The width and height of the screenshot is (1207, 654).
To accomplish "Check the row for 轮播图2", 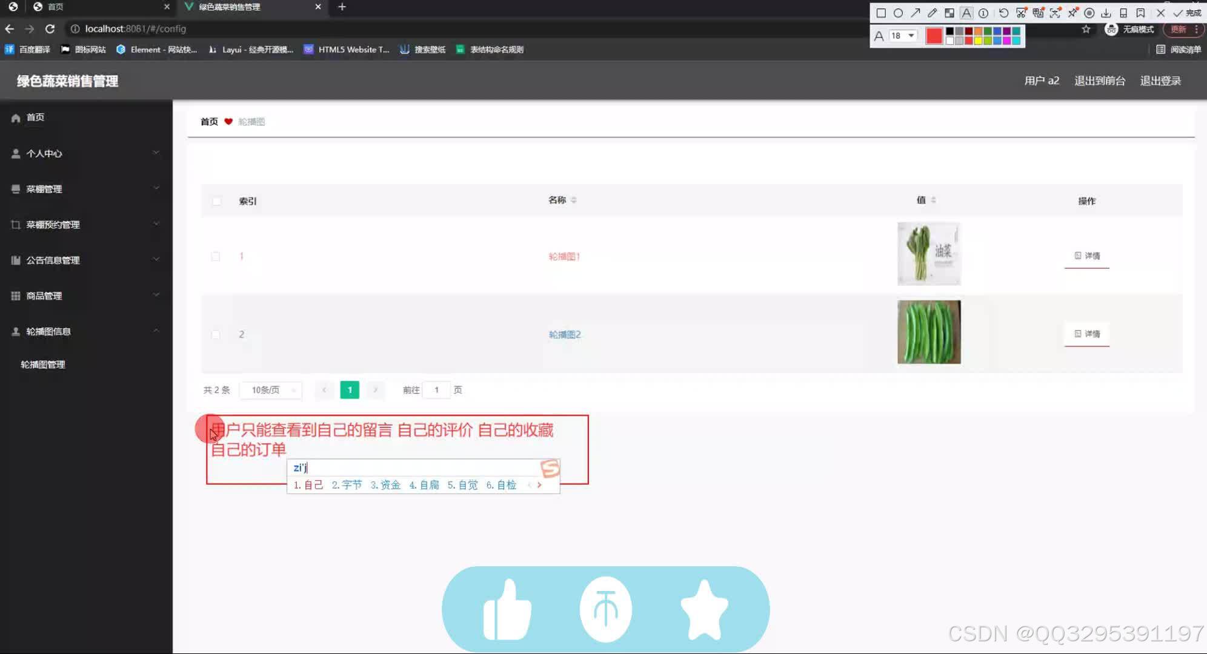I will click(x=215, y=334).
